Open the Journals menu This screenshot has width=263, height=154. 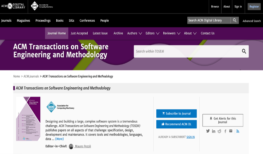pyautogui.click(x=6, y=21)
